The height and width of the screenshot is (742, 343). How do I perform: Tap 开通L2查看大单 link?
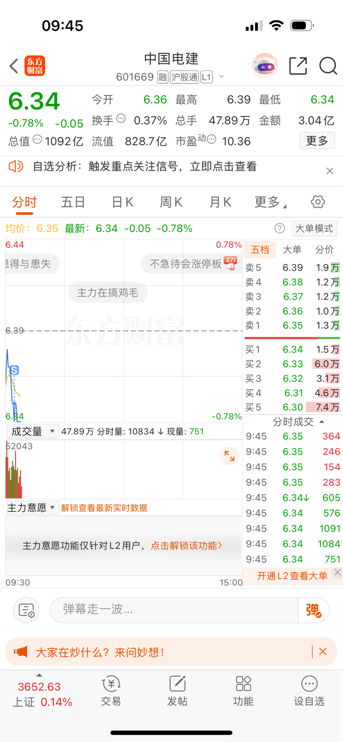tap(292, 576)
